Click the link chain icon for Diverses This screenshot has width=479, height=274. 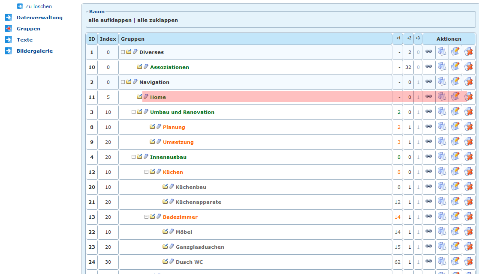click(x=428, y=52)
